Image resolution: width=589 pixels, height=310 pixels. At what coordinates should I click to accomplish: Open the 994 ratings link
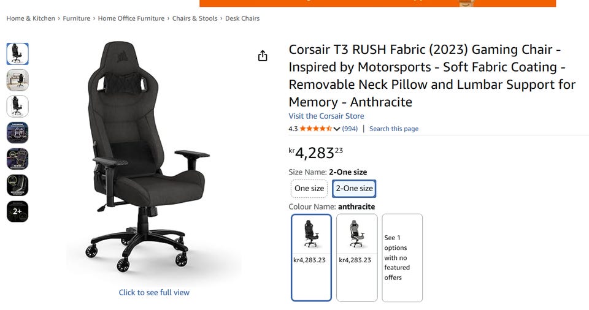350,129
